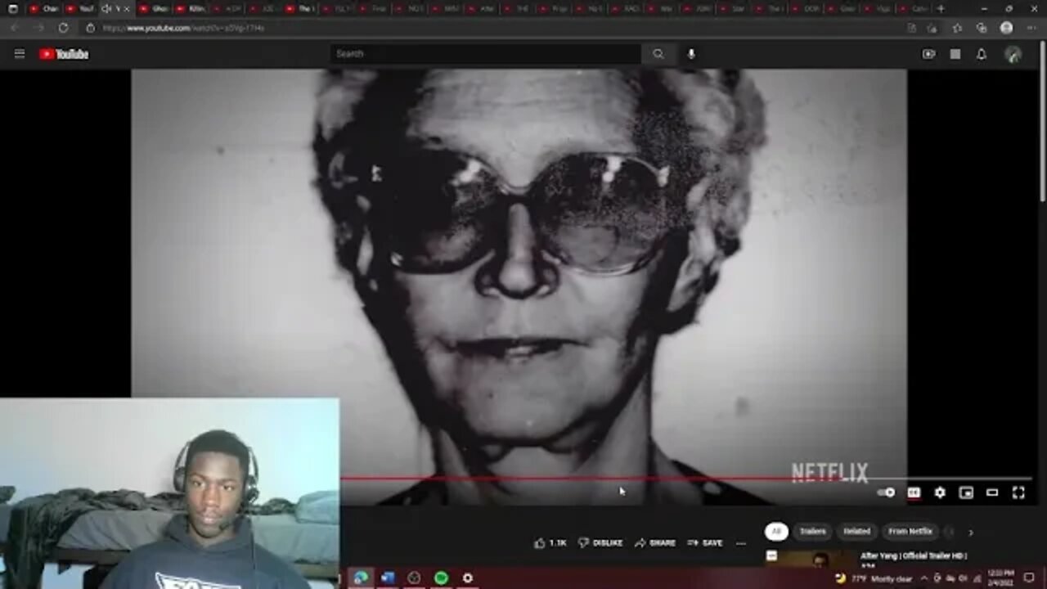Image resolution: width=1047 pixels, height=589 pixels.
Task: Open the browser profile icon
Action: [x=1006, y=28]
